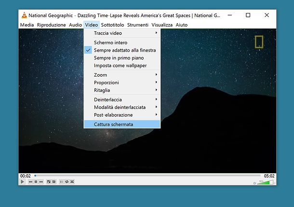The image size is (294, 207).
Task: Open the Strumenti menu
Action: 138,25
